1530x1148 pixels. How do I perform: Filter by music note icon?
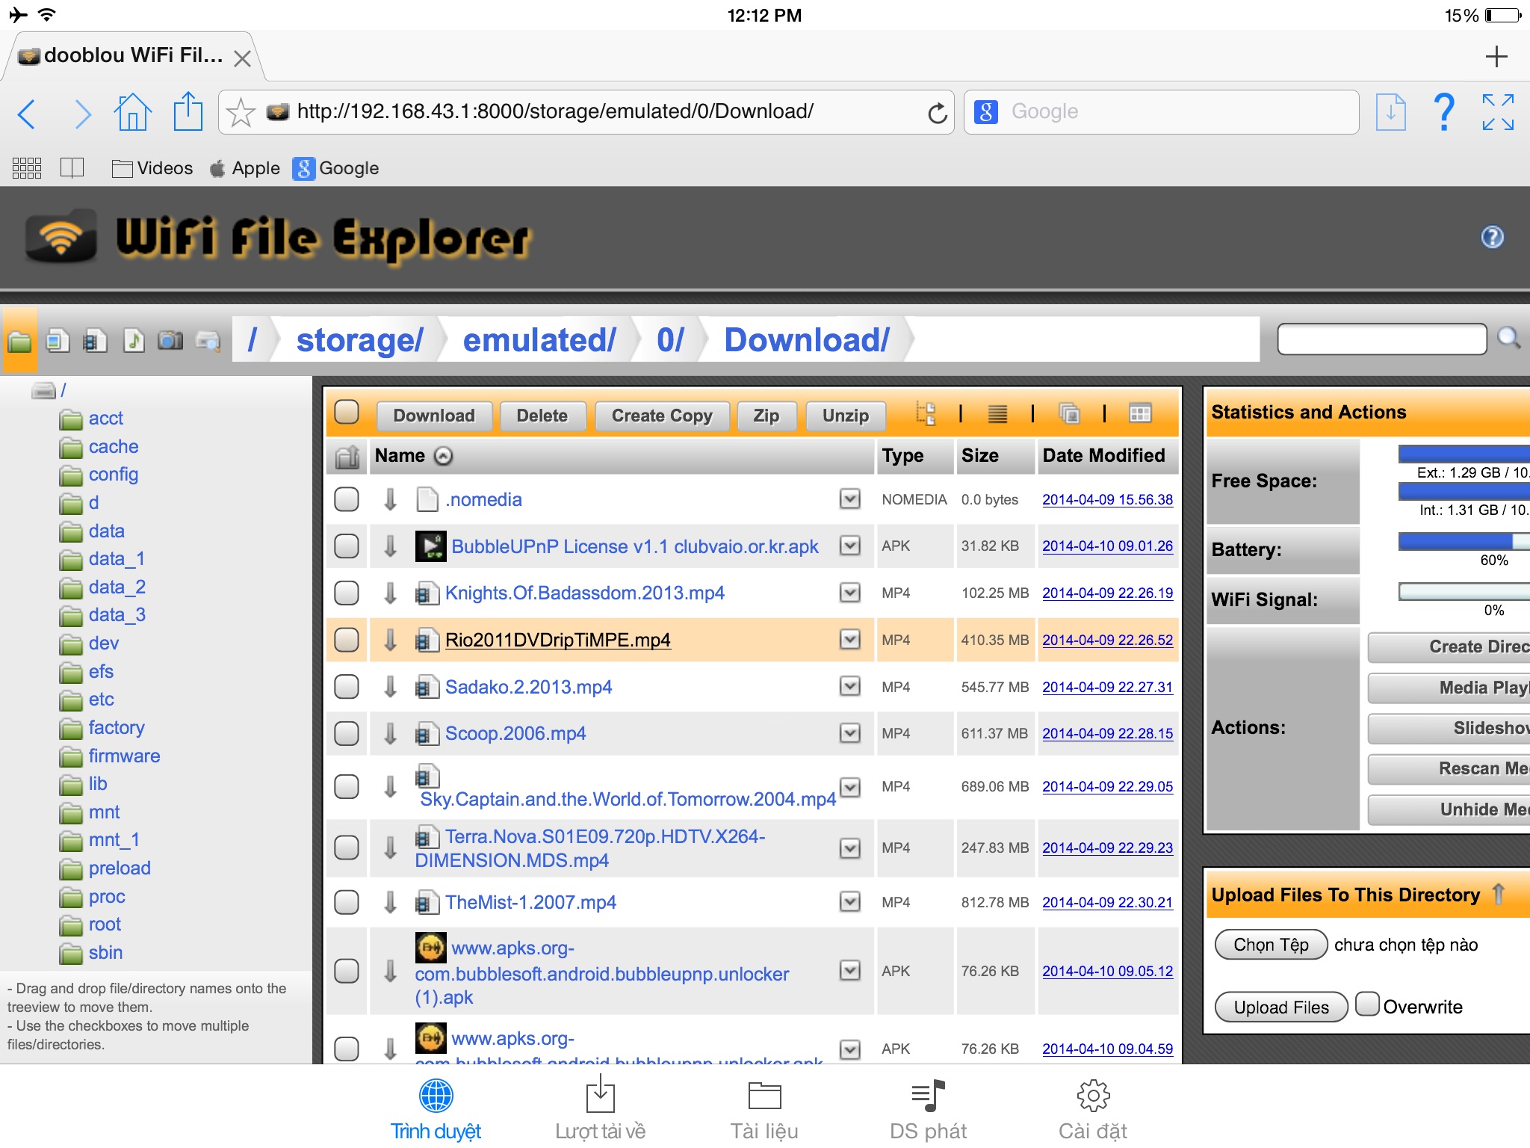tap(134, 341)
